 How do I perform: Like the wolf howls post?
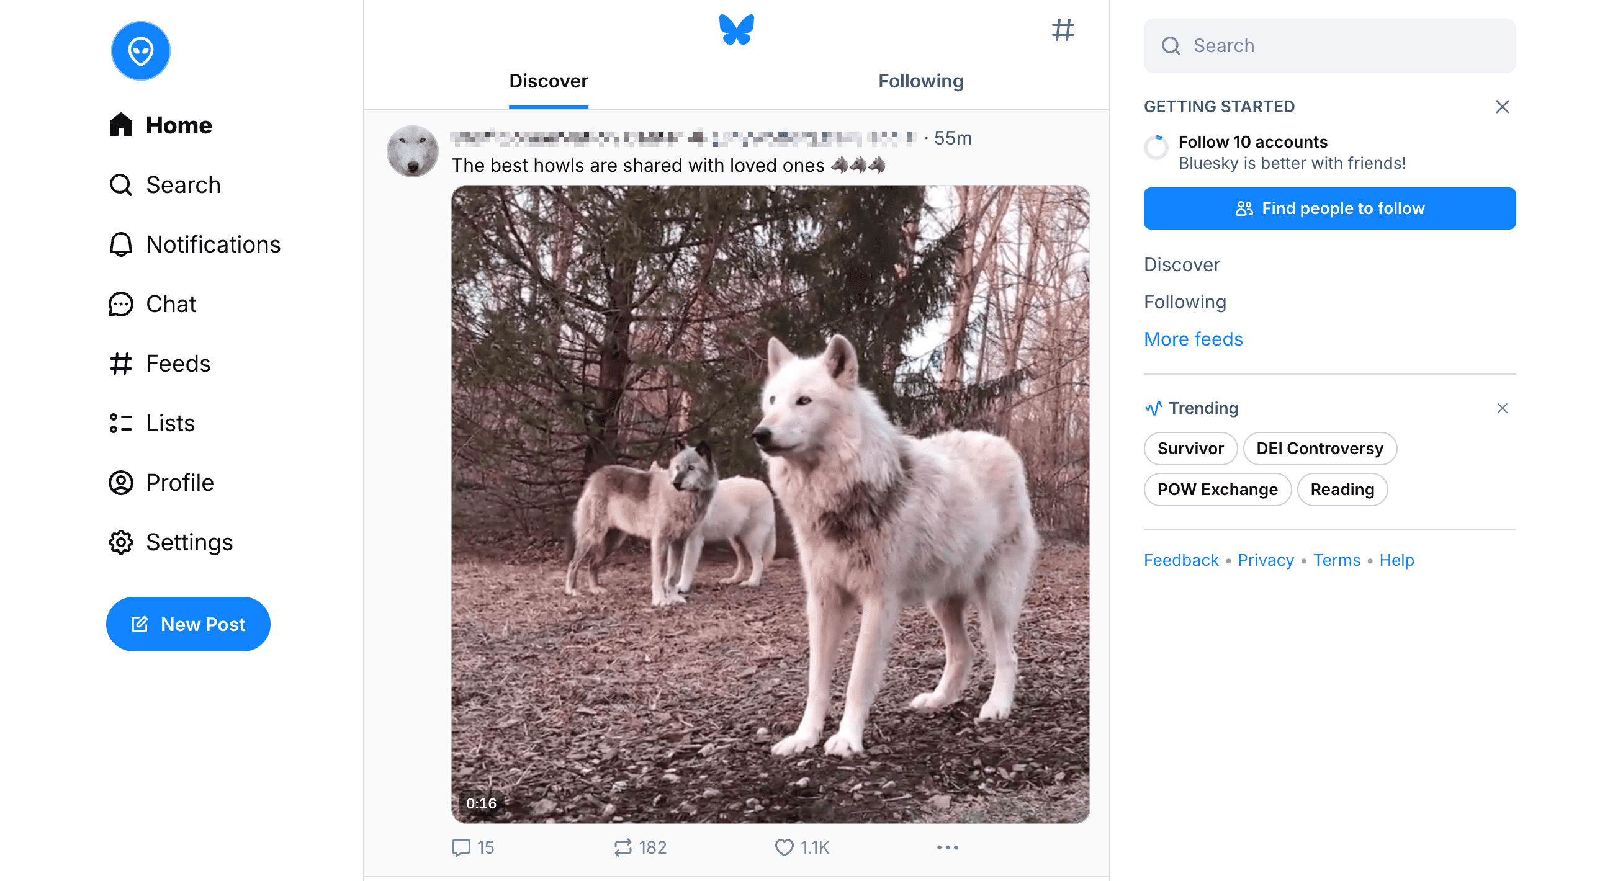pos(784,847)
